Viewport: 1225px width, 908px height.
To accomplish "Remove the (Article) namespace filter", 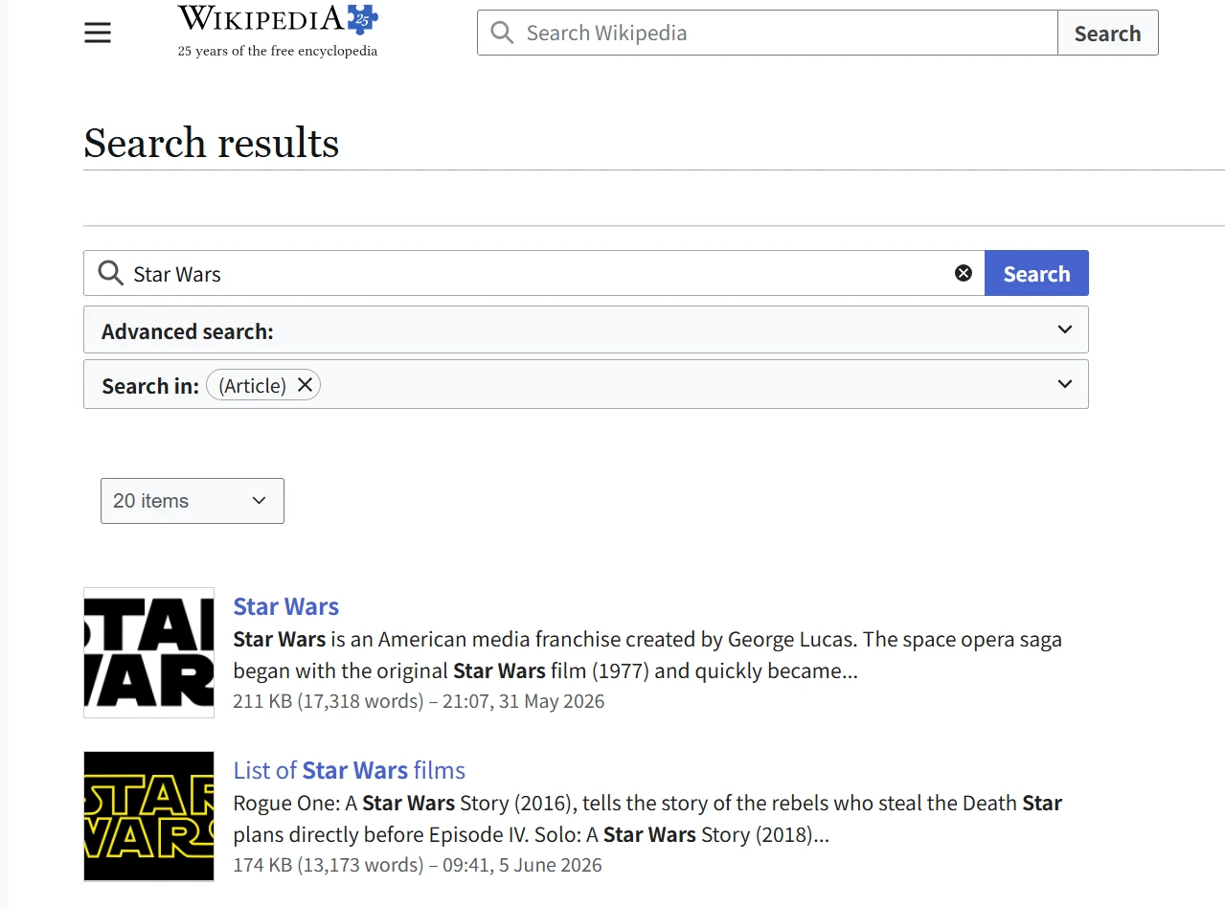I will (x=305, y=385).
